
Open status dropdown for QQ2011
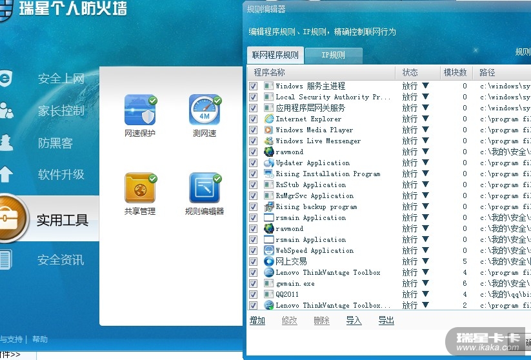(x=426, y=294)
